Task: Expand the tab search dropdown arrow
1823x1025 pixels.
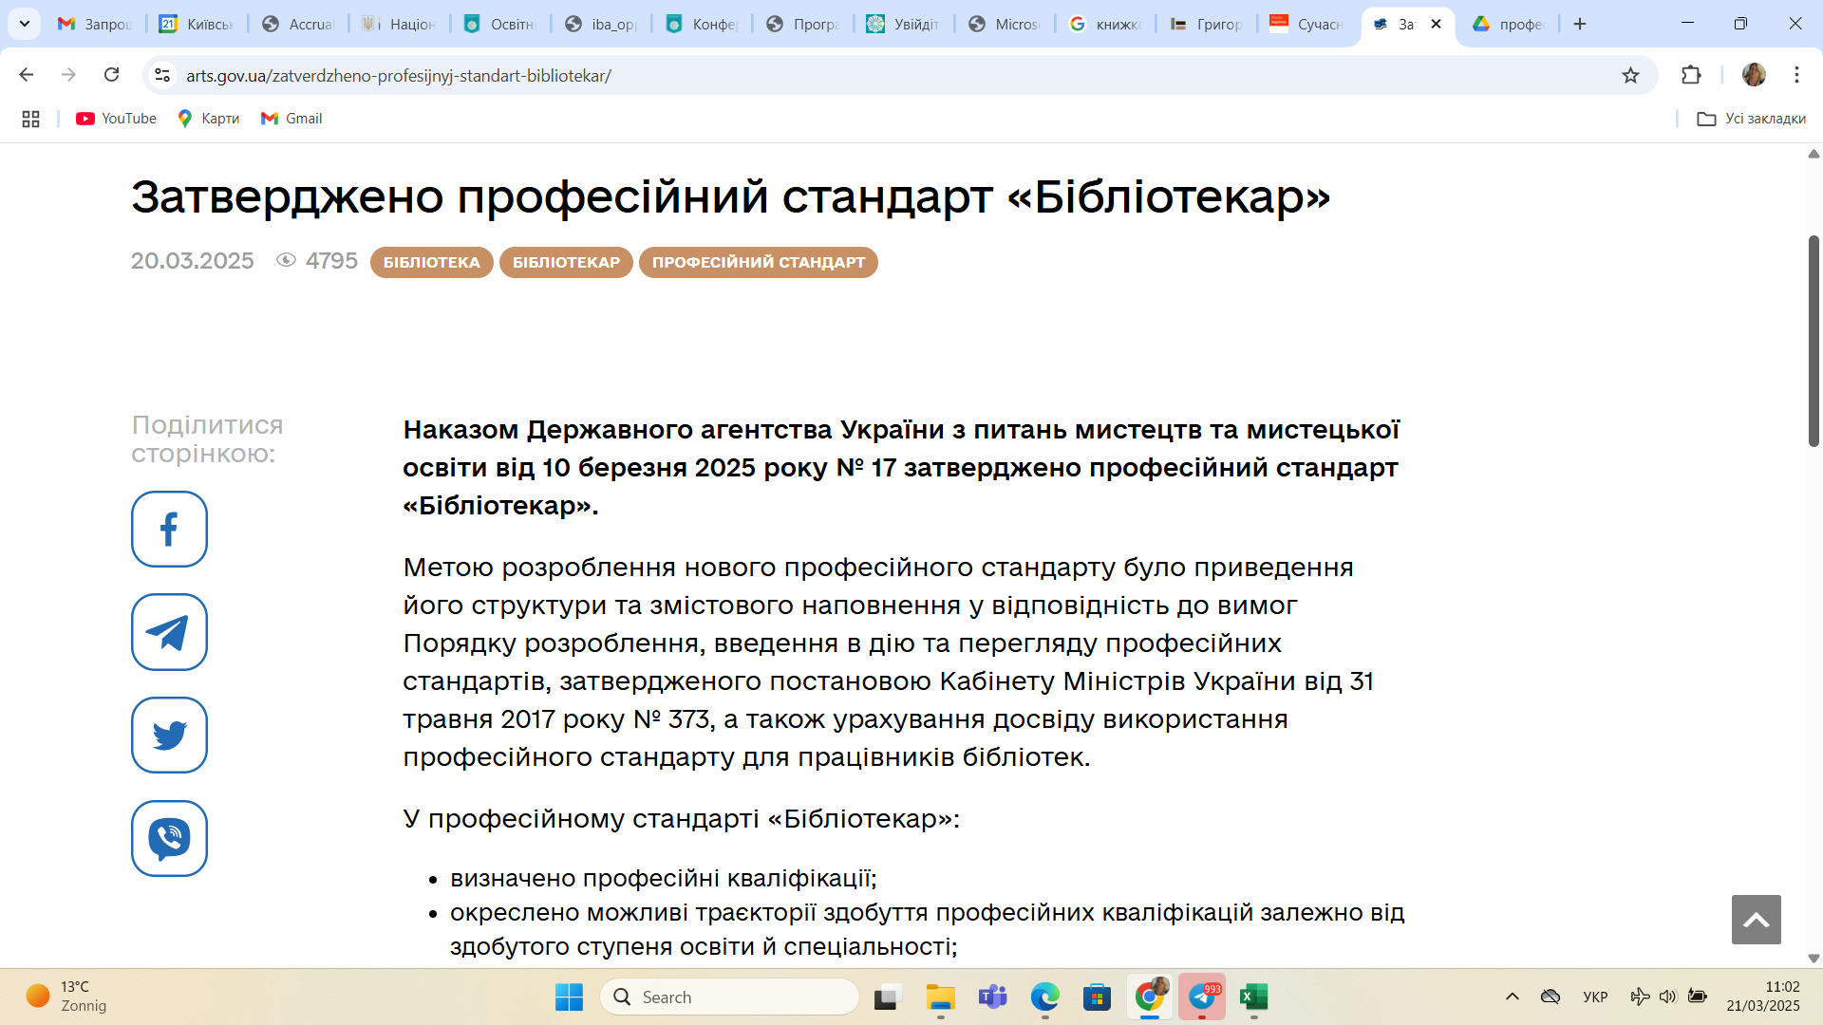Action: [x=25, y=24]
